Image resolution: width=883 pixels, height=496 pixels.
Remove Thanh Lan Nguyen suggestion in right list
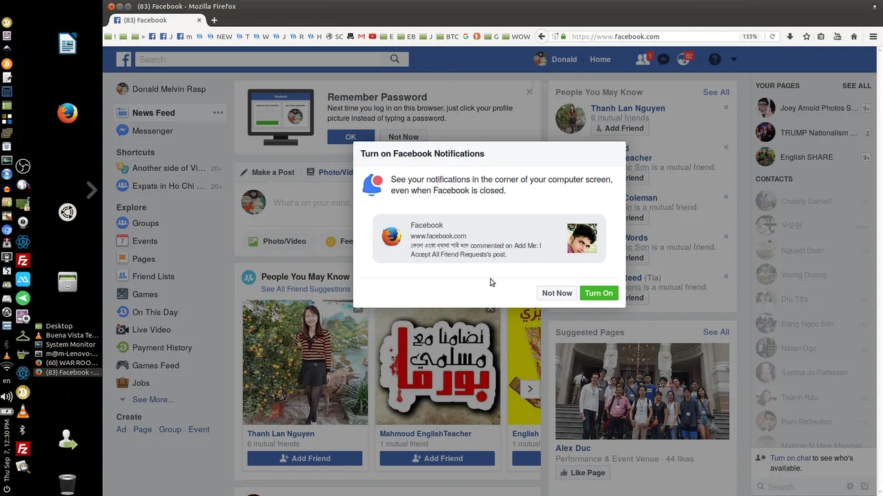tap(726, 107)
